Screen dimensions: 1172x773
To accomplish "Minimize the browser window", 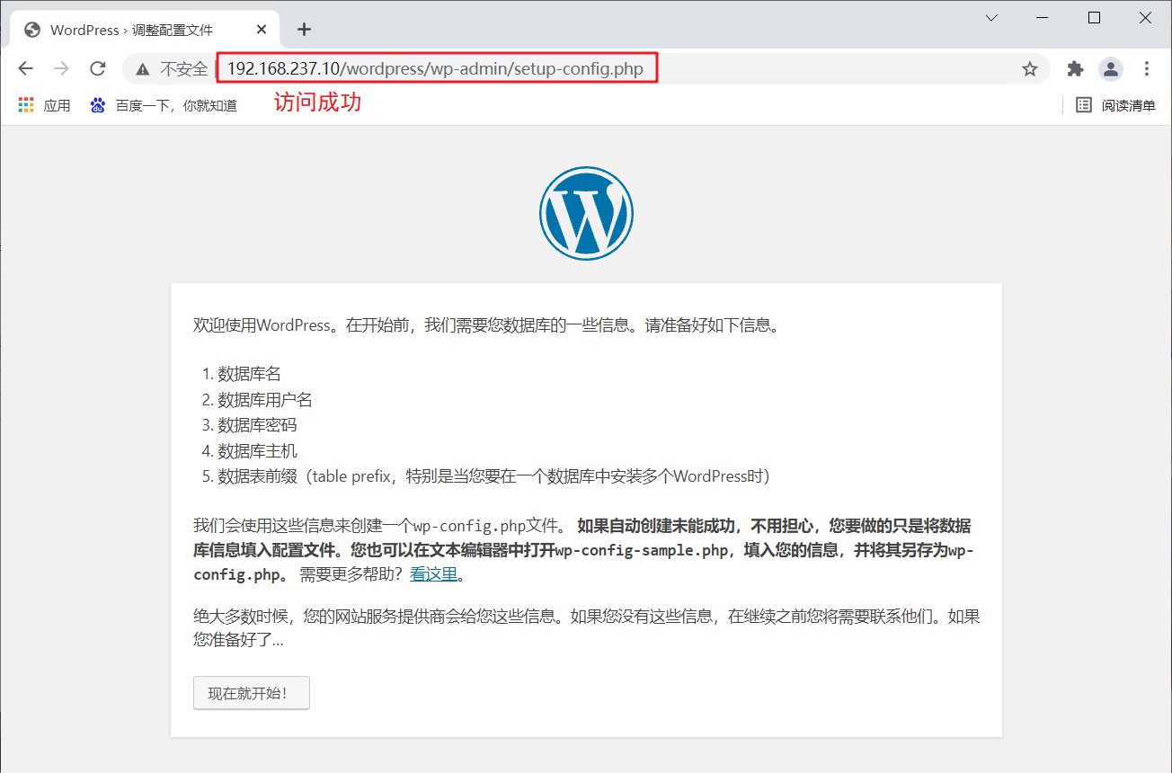I will tap(1043, 18).
